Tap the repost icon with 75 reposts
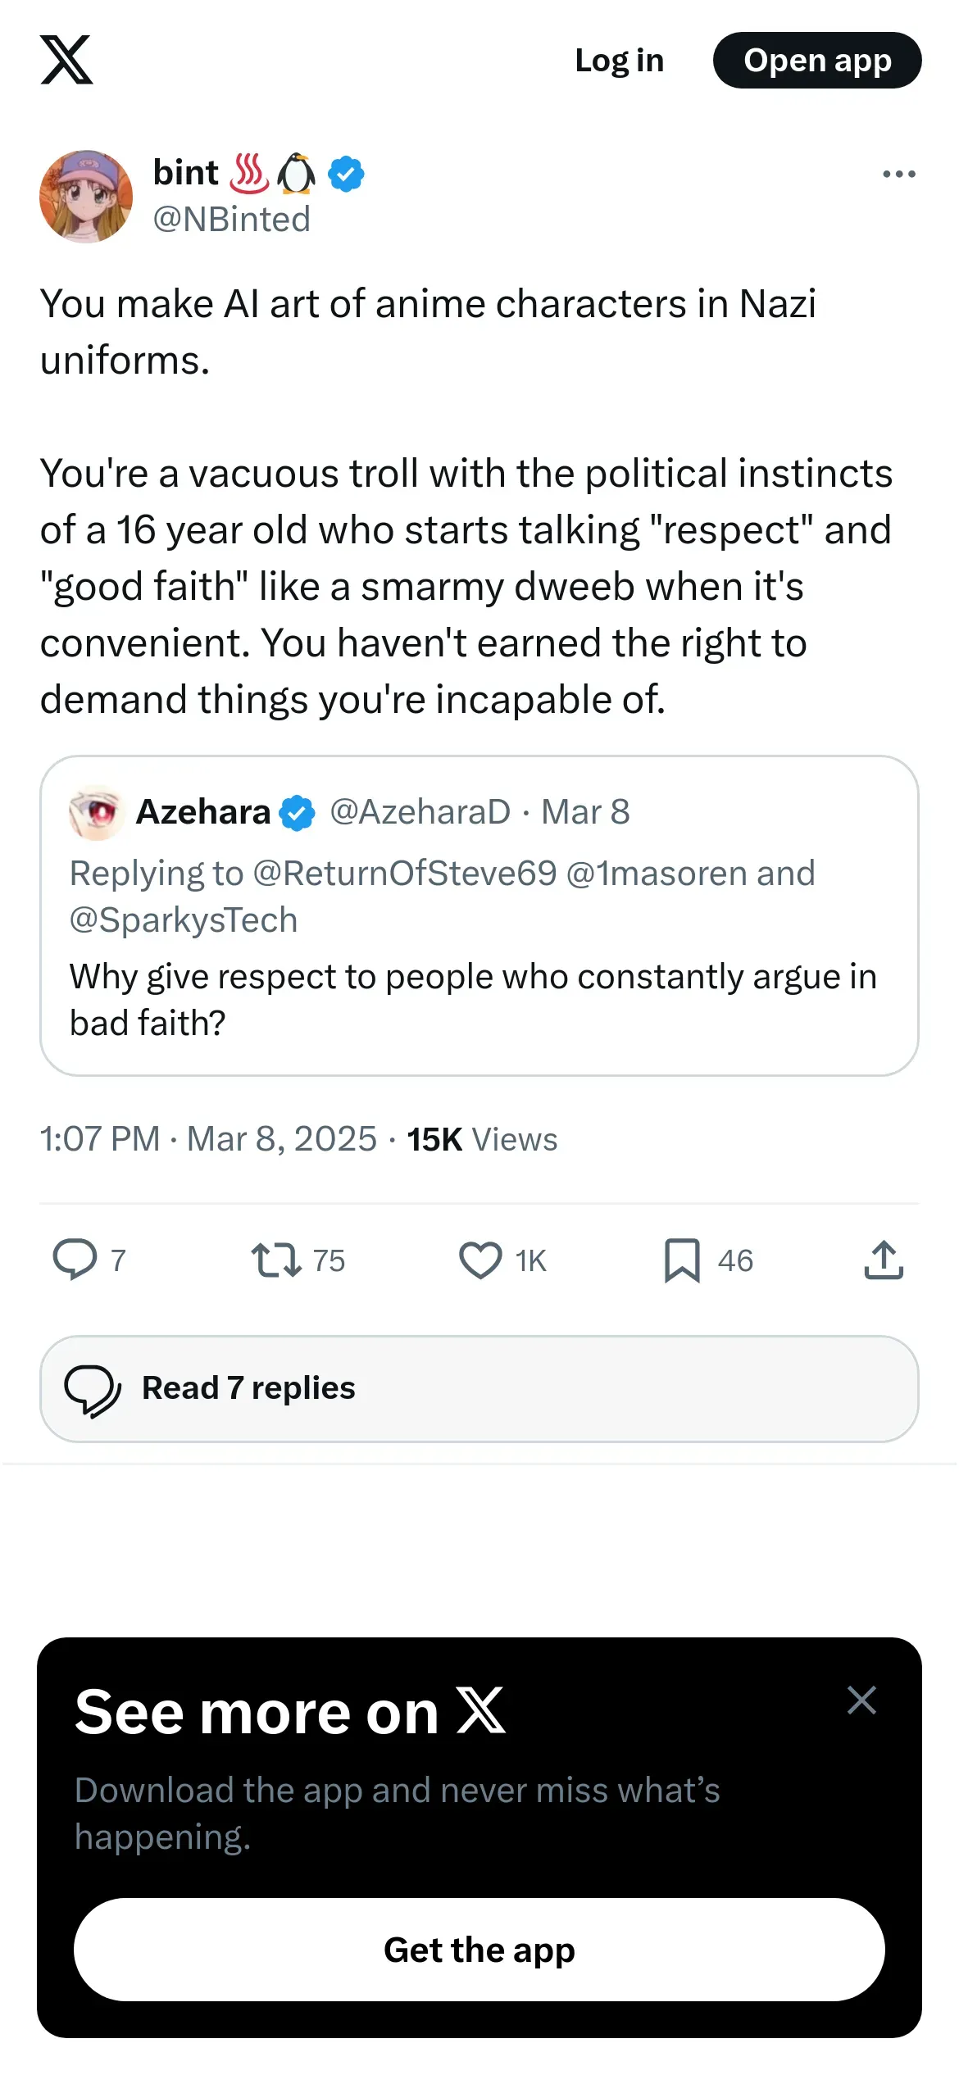Viewport: 959px width, 2075px height. click(x=276, y=1260)
